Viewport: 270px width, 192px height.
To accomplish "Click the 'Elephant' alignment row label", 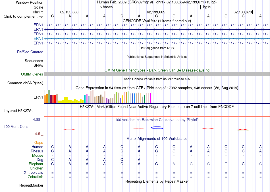I will (36, 164).
